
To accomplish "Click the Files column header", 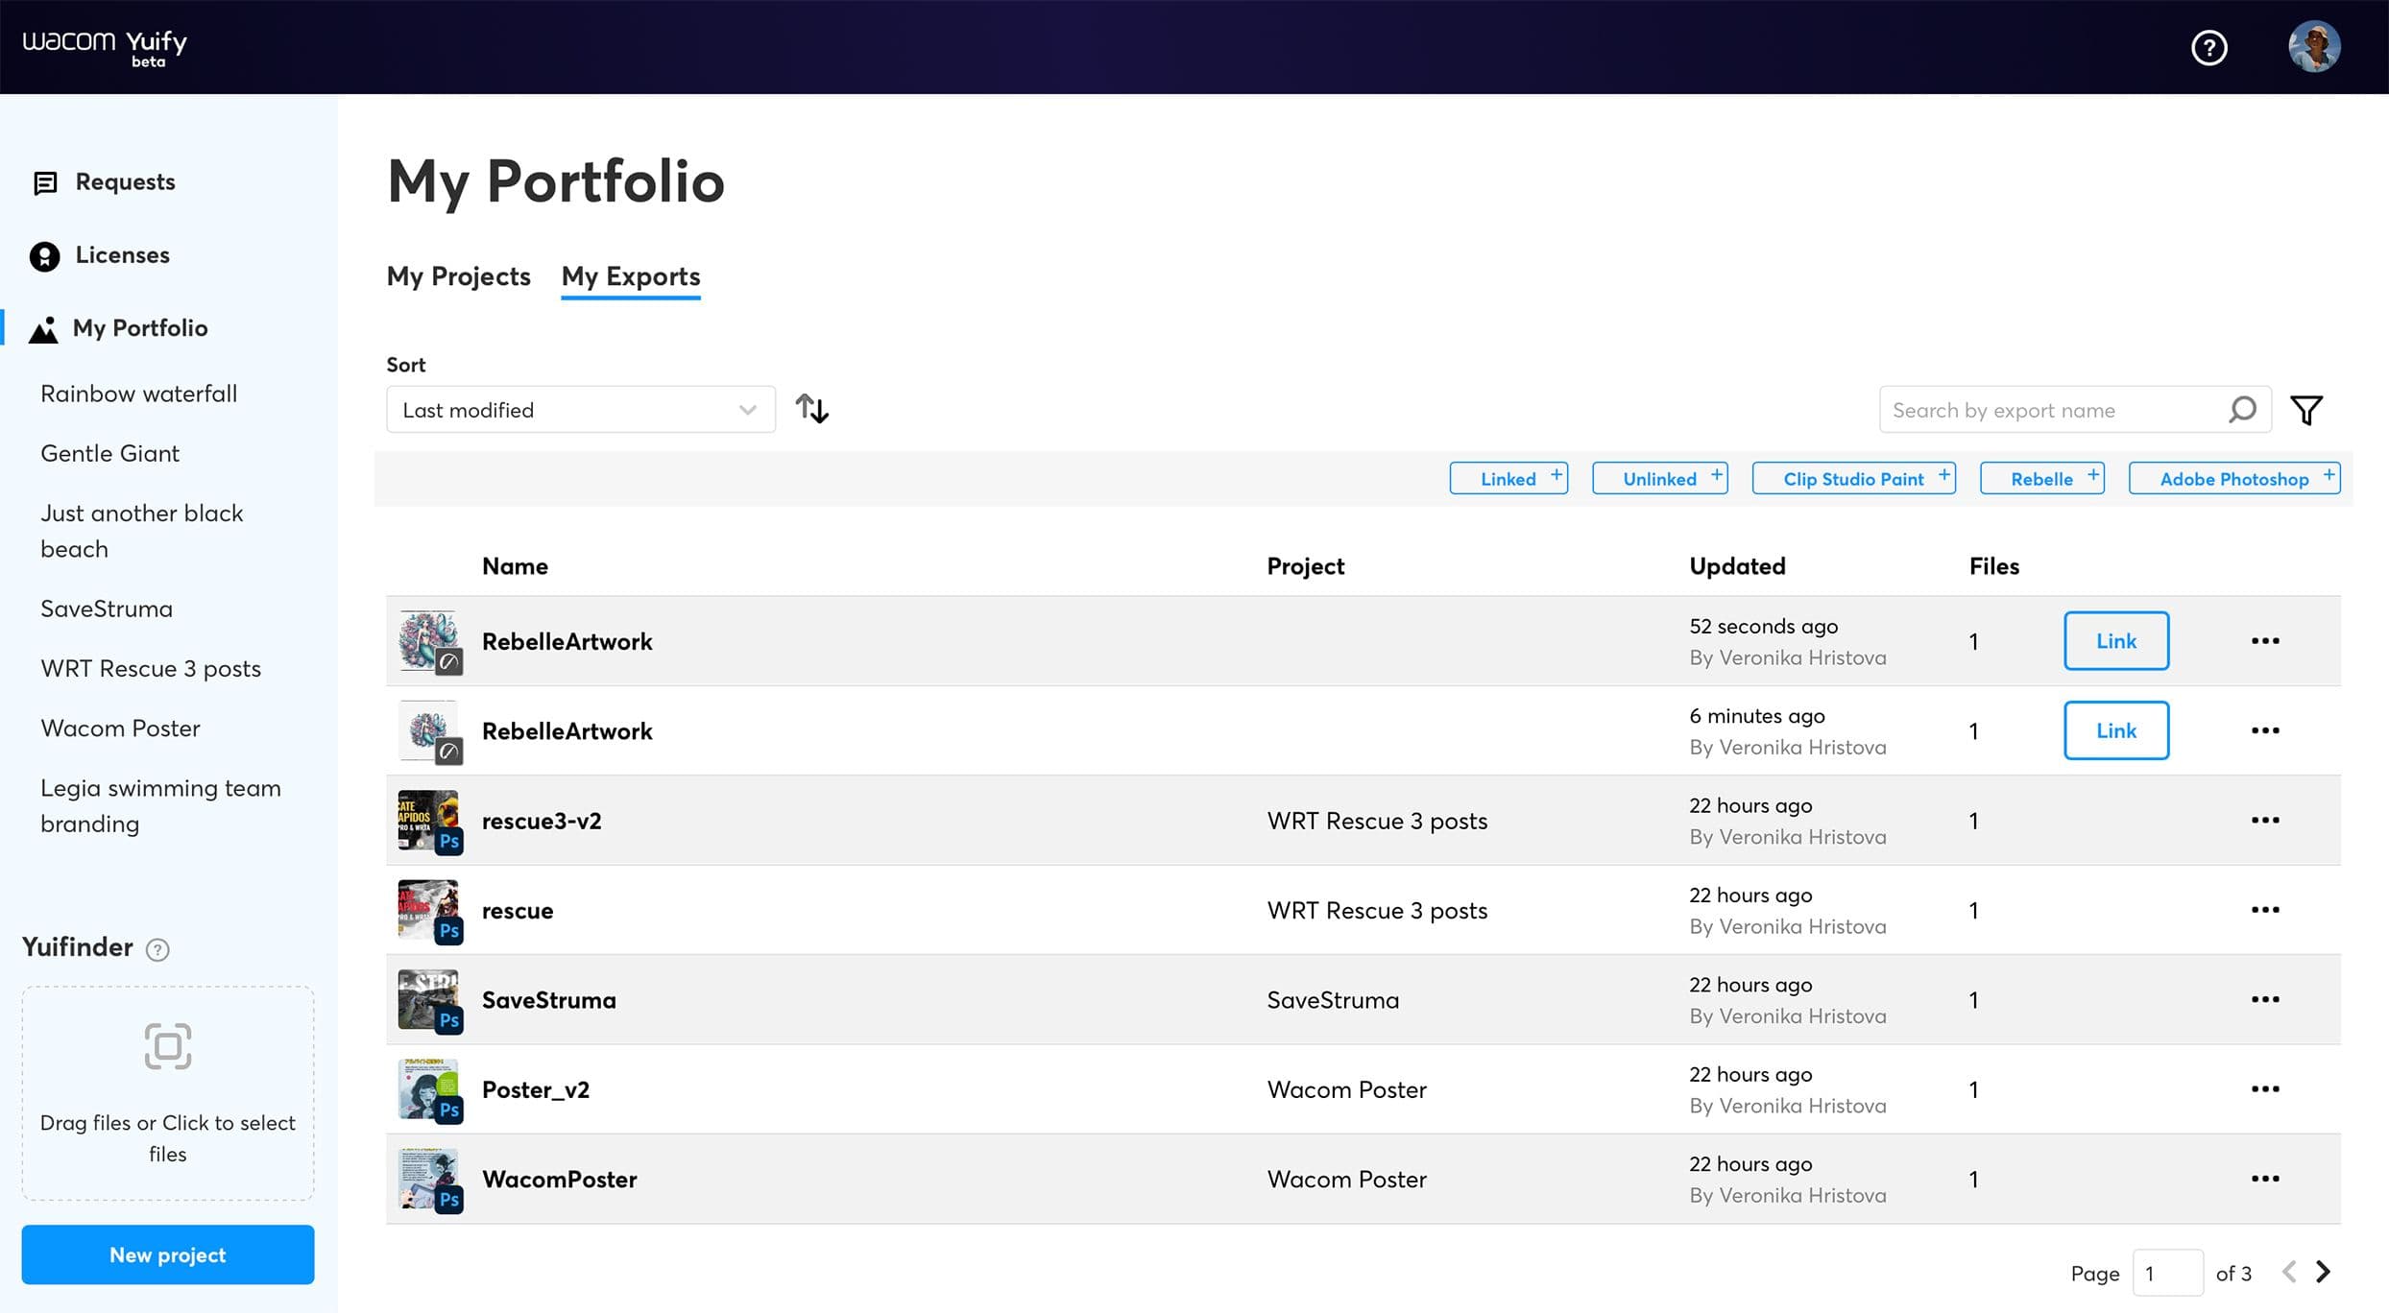I will [1994, 566].
